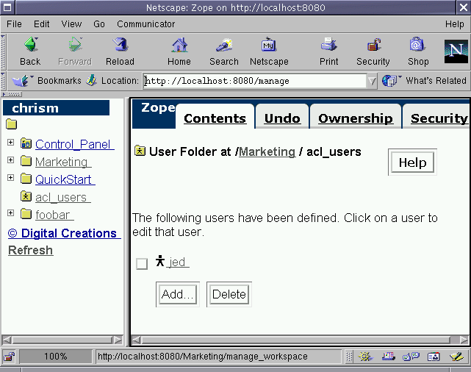The image size is (471, 372).
Task: Click the foobar folder icon
Action: [x=26, y=214]
